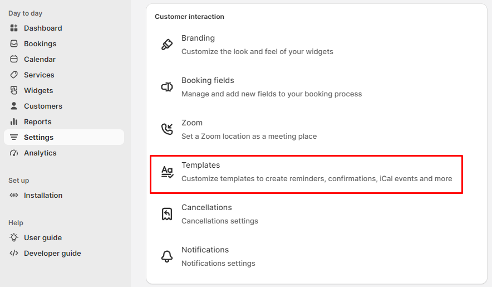Image resolution: width=492 pixels, height=287 pixels.
Task: Click the Reports bar chart icon
Action: [x=14, y=121]
